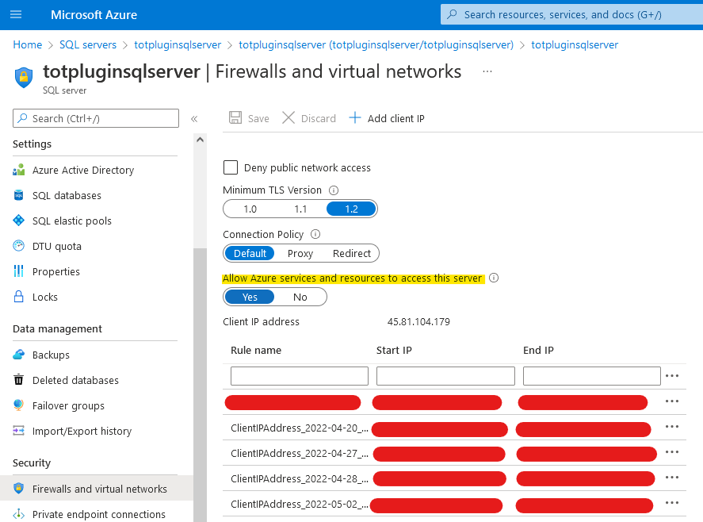Click the Add client IP plus icon

[355, 118]
